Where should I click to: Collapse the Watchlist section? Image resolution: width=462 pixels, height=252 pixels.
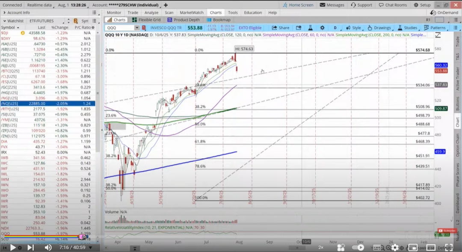pyautogui.click(x=4, y=21)
